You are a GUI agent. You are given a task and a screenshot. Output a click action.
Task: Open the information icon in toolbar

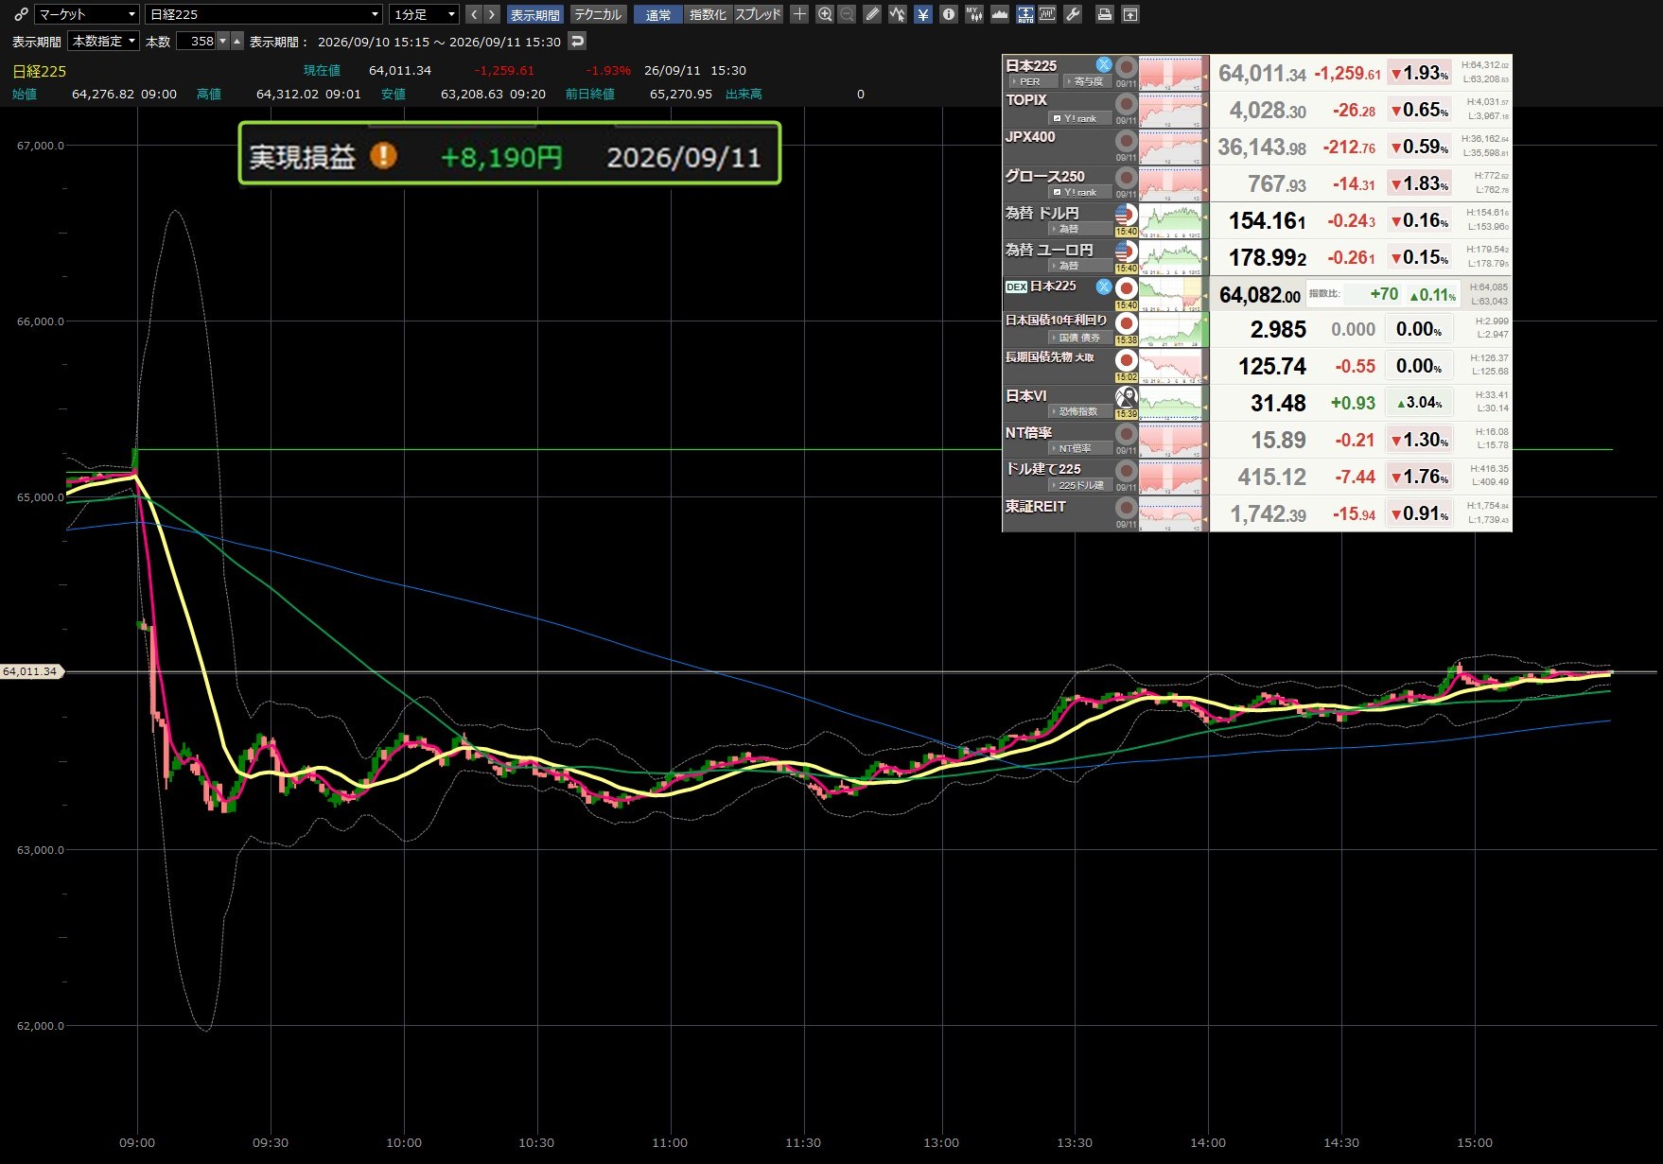[x=949, y=14]
